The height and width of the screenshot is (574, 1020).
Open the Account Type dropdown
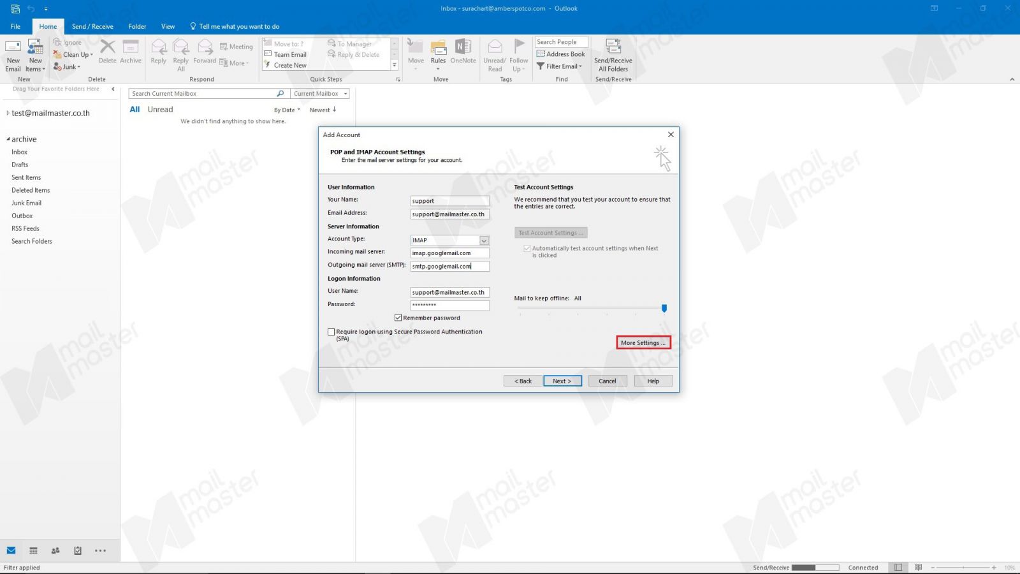point(484,240)
